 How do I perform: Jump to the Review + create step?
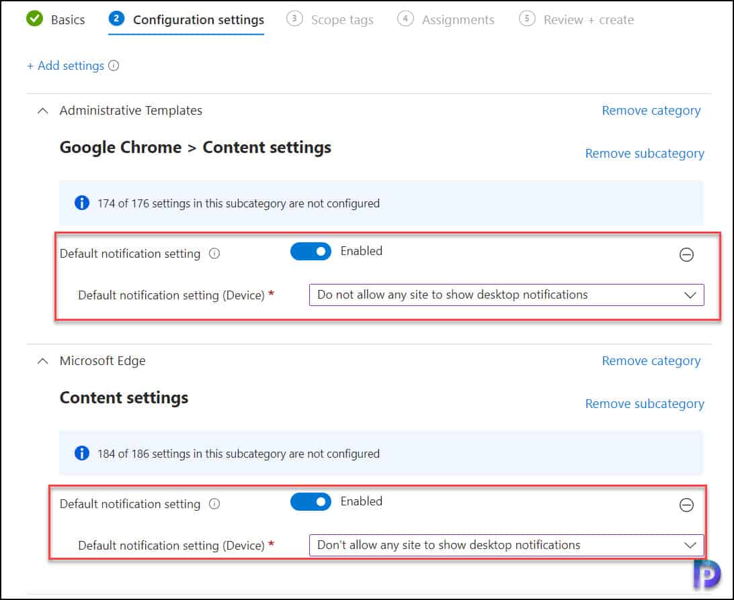[x=576, y=19]
